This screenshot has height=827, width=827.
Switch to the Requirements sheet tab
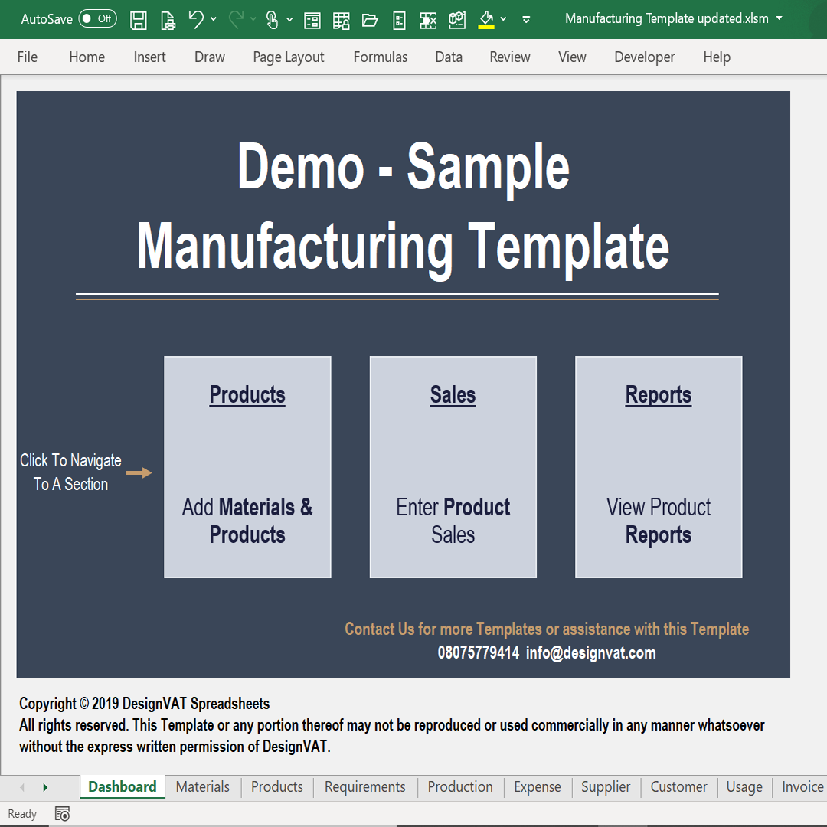[364, 787]
